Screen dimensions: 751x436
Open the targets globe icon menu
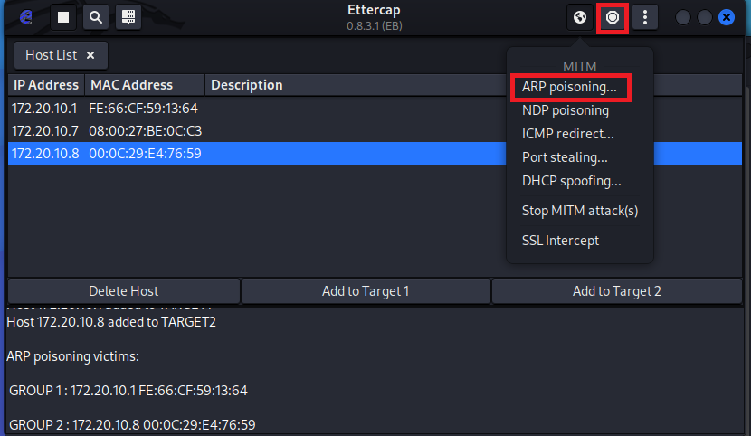click(x=580, y=17)
